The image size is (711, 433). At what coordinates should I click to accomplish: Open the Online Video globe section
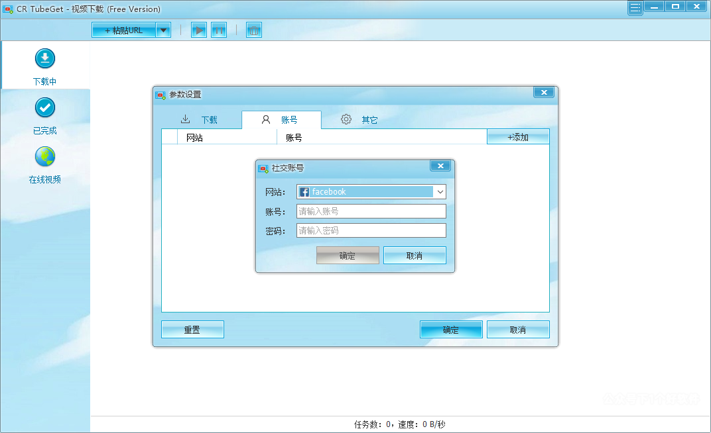click(x=45, y=165)
